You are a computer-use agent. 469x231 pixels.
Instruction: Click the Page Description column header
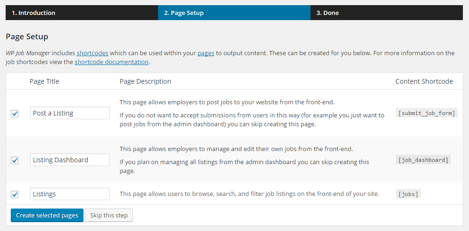pos(145,81)
